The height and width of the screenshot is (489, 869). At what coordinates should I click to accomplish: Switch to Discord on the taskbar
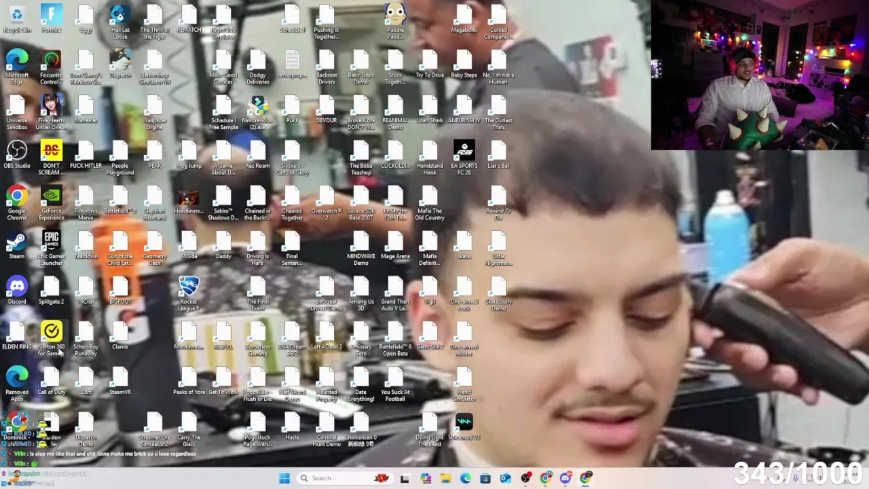pos(566,478)
